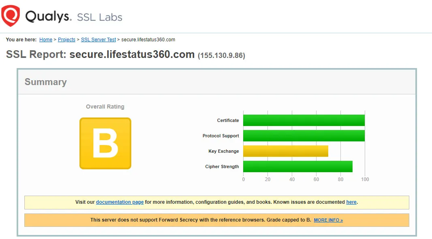Click the green Protocol Support score bar

tap(304, 136)
